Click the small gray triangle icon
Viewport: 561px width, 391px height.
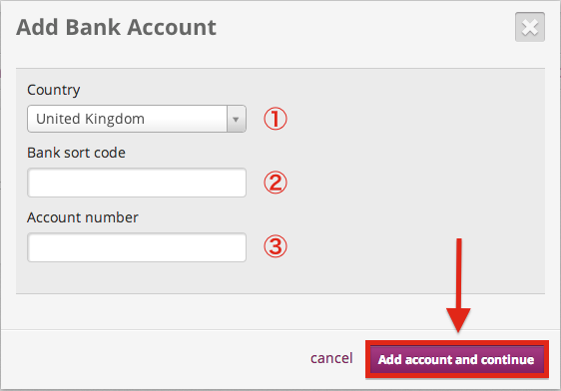236,120
